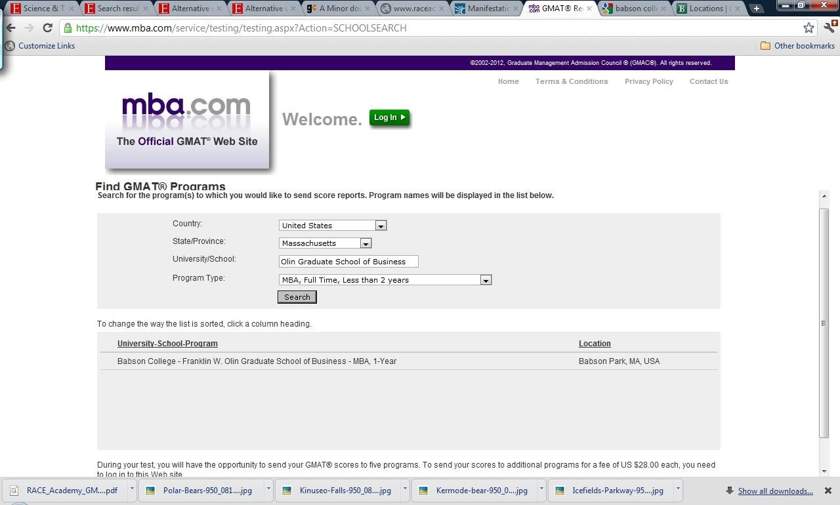Close the Locations tab
This screenshot has width=840, height=505.
click(737, 9)
